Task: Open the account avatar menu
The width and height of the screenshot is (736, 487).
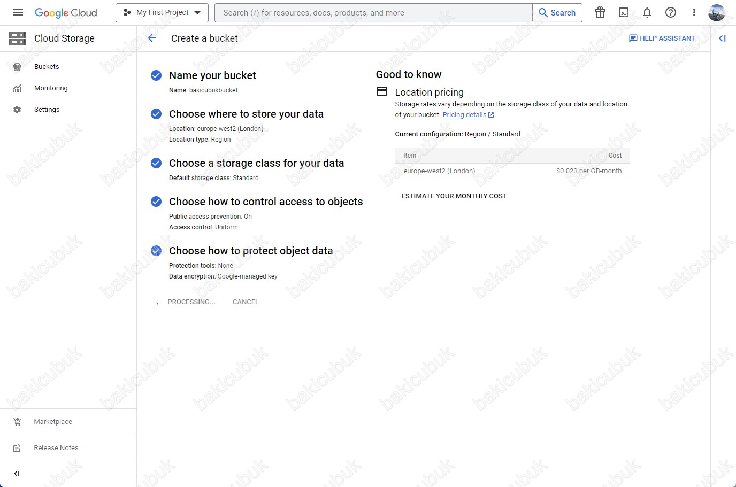Action: point(717,12)
